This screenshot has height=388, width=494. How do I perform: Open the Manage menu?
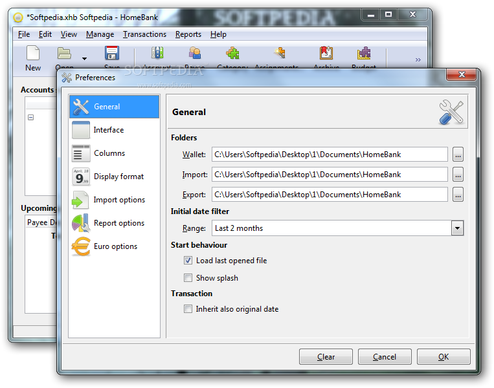tap(100, 34)
